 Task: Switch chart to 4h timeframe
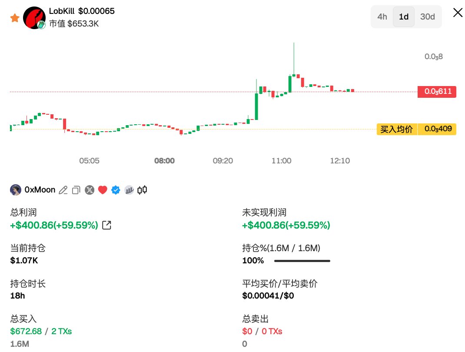pyautogui.click(x=382, y=17)
